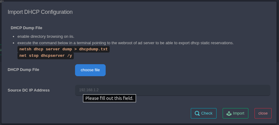Viewport: 279px width, 125px height.
Task: Click the netsh dhcp server dump command
Action: tap(63, 49)
